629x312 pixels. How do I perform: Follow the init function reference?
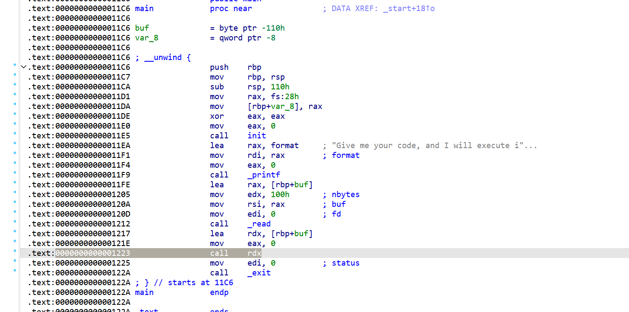coord(256,136)
